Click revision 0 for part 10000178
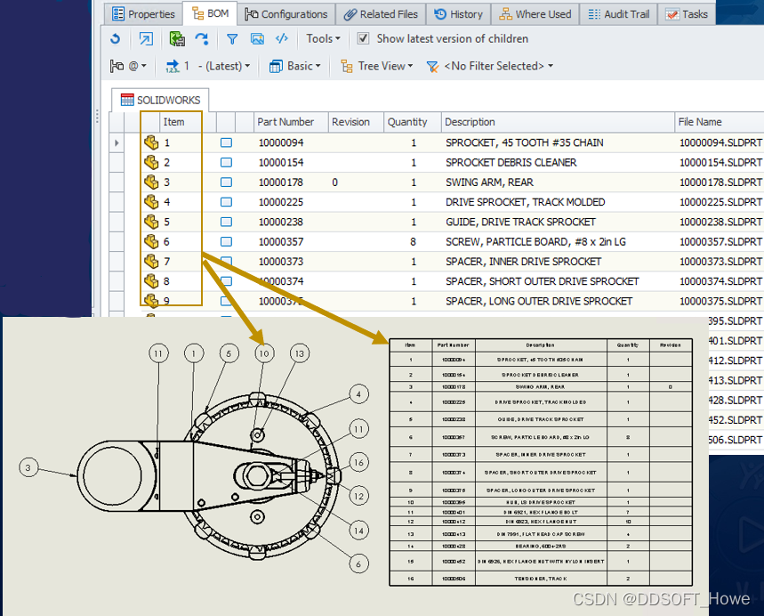This screenshot has height=616, width=764. [x=334, y=182]
